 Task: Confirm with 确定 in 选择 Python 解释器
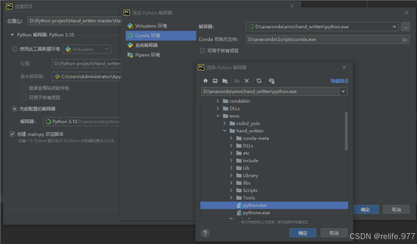(x=303, y=233)
